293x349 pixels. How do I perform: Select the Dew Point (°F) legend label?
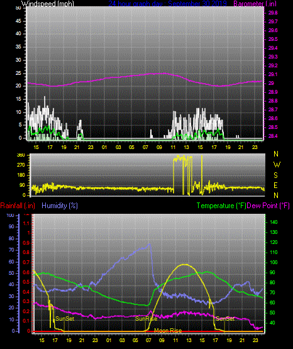click(x=268, y=206)
